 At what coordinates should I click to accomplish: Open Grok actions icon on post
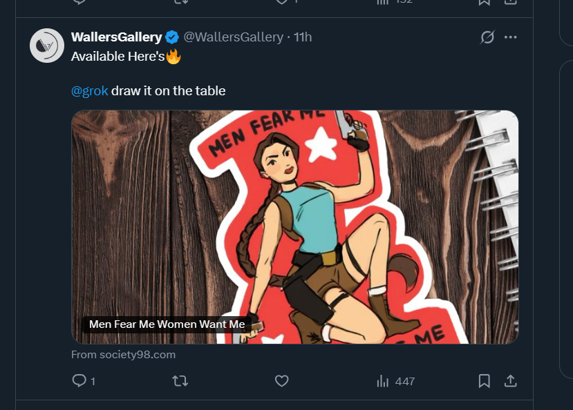pyautogui.click(x=487, y=37)
